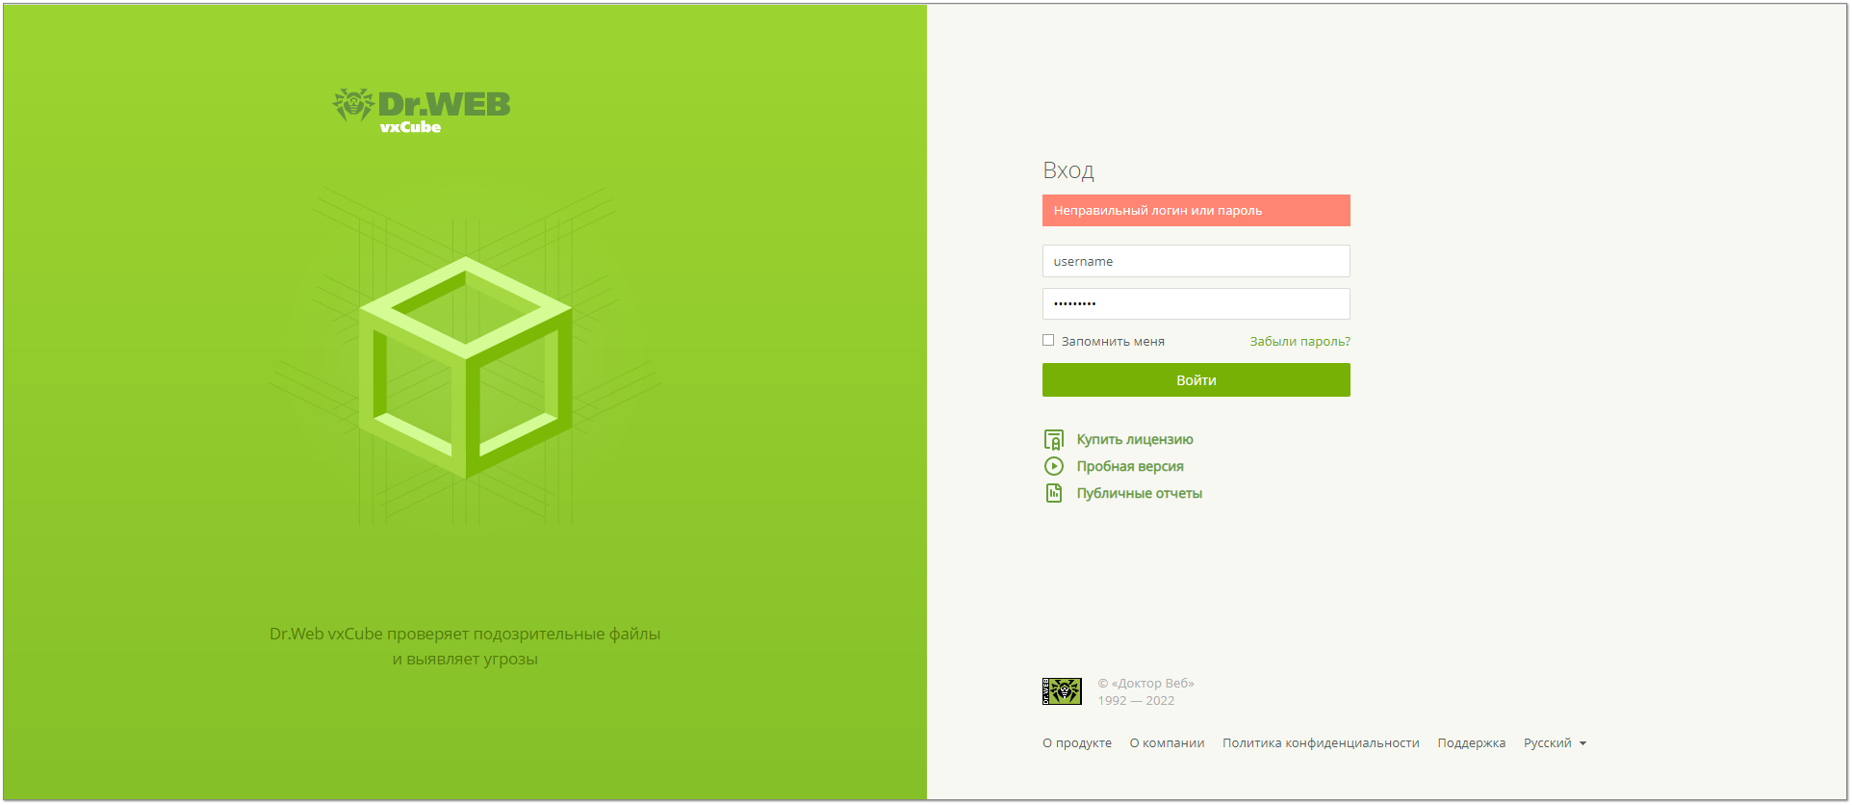Click the license purchase icon
Screen dimensions: 1852x805
click(x=1054, y=440)
